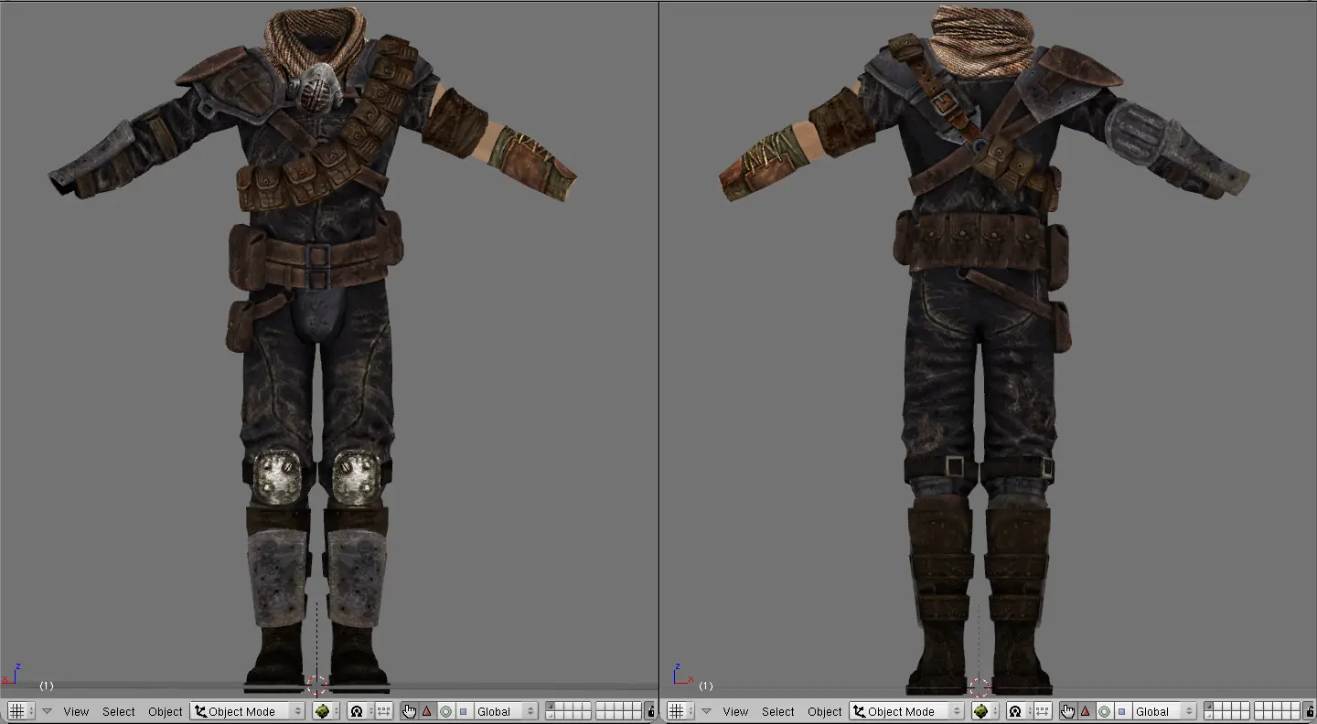Open pivot point selector in front-view viewport
Image resolution: width=1317 pixels, height=724 pixels.
coord(359,711)
